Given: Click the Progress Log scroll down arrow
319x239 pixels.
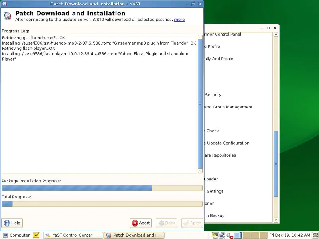Looking at the screenshot, I should [x=200, y=171].
